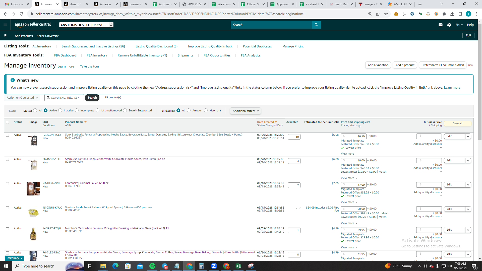Launch Spotify from the taskbar
The height and width of the screenshot is (271, 482).
[152, 266]
